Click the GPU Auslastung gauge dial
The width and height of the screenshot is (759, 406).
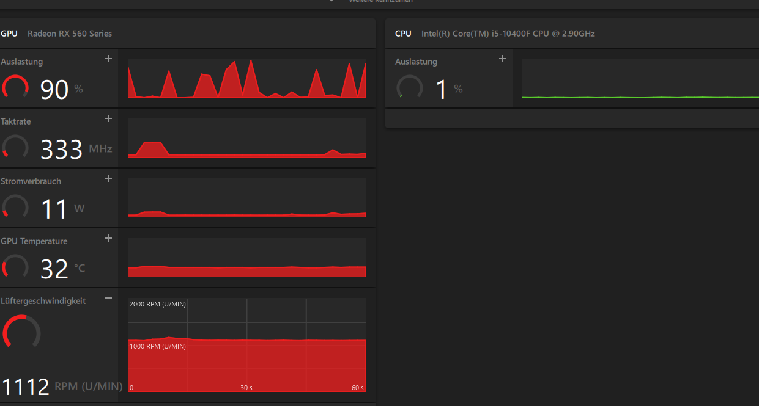click(15, 87)
